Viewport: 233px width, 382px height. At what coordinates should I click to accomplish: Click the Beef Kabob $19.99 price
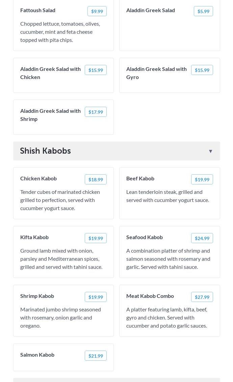(x=202, y=180)
